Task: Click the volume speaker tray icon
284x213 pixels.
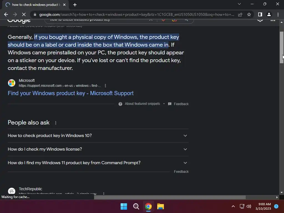Action: click(249, 206)
